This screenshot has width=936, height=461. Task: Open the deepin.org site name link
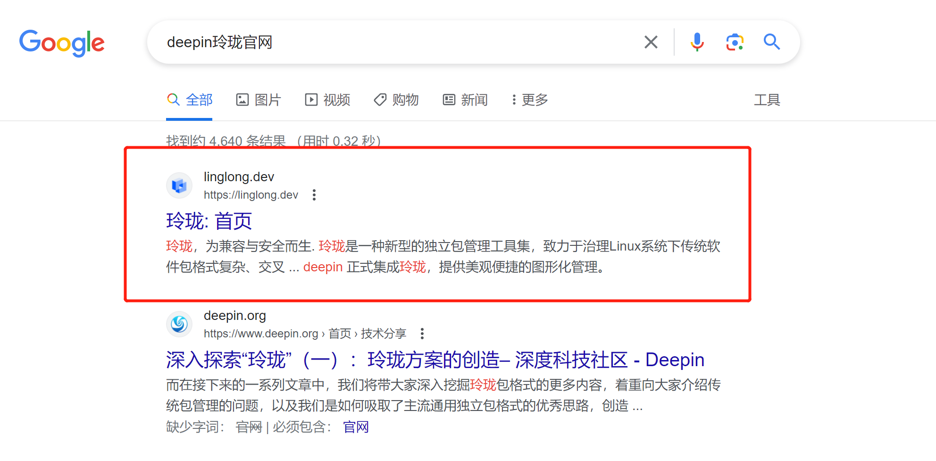[x=235, y=316]
